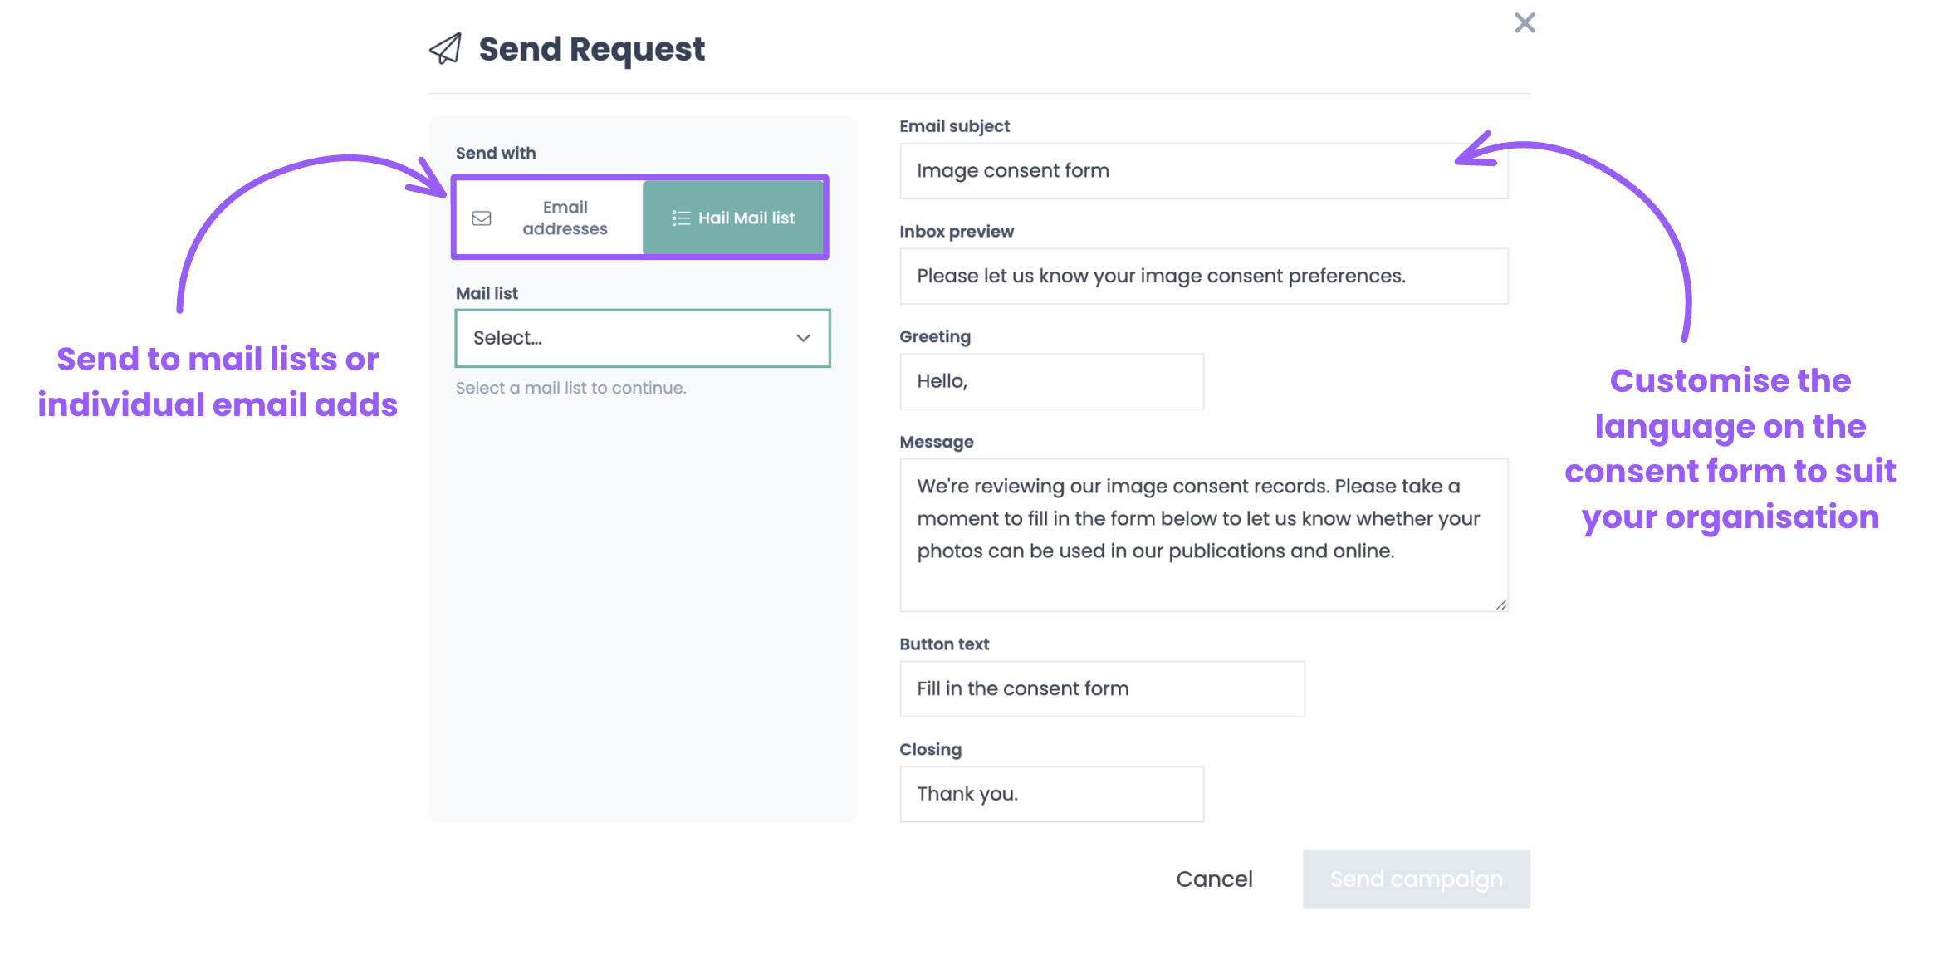Open the Mail list Select dropdown
The width and height of the screenshot is (1958, 955).
click(x=643, y=338)
